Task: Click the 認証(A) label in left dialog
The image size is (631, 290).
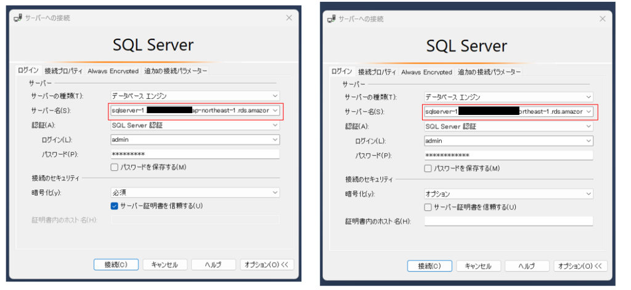Action: (43, 125)
